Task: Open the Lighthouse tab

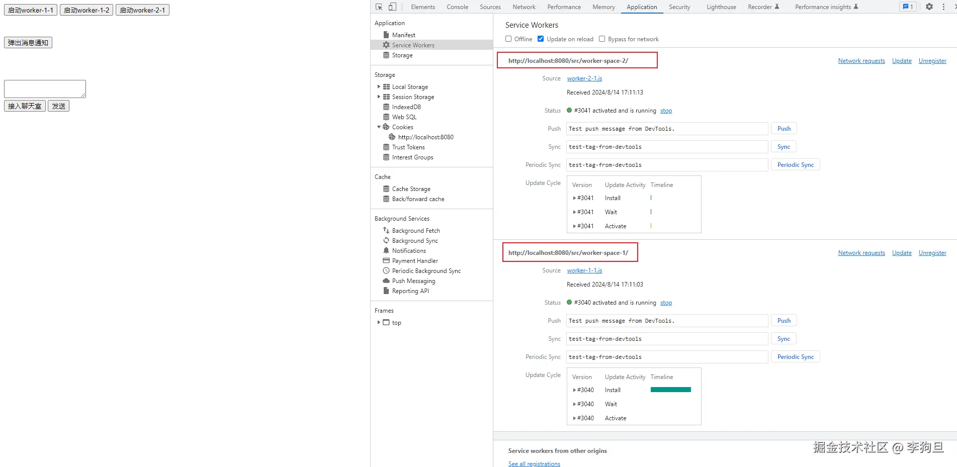Action: click(721, 7)
